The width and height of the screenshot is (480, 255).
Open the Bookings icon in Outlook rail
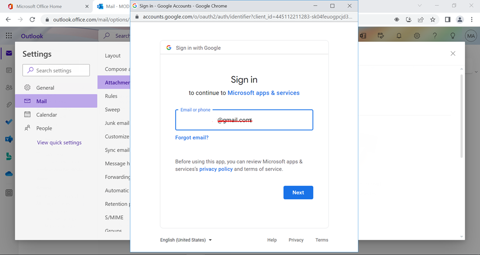click(x=9, y=157)
